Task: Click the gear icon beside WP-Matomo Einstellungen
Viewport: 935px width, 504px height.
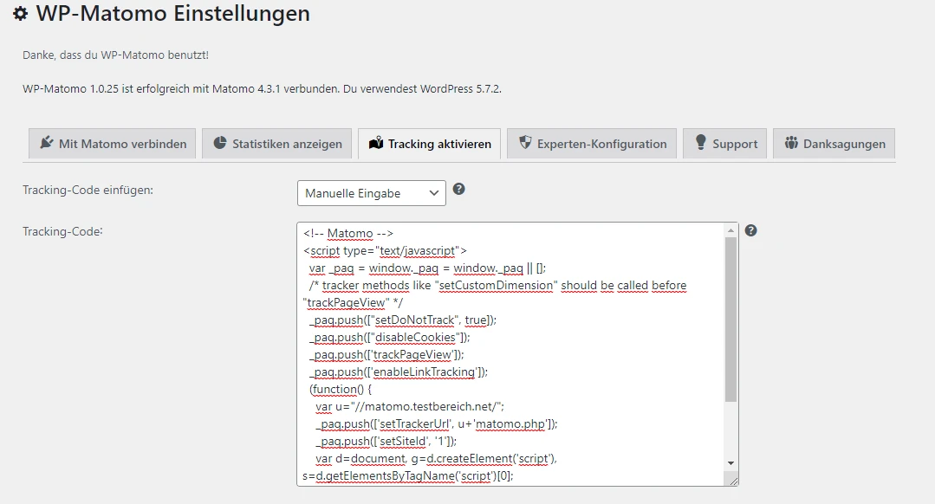Action: pyautogui.click(x=20, y=15)
